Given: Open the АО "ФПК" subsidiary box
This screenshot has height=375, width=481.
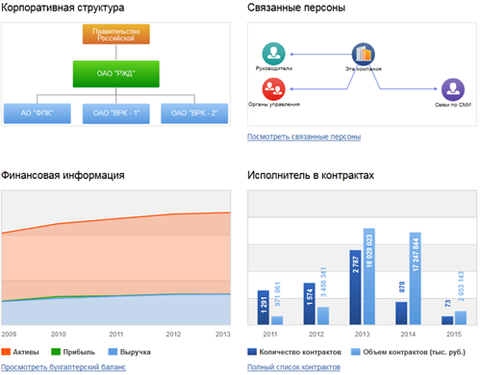Looking at the screenshot, I should [38, 113].
